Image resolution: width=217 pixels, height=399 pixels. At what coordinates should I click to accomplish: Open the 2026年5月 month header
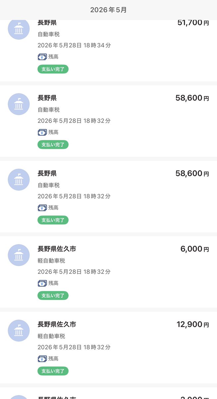109,10
